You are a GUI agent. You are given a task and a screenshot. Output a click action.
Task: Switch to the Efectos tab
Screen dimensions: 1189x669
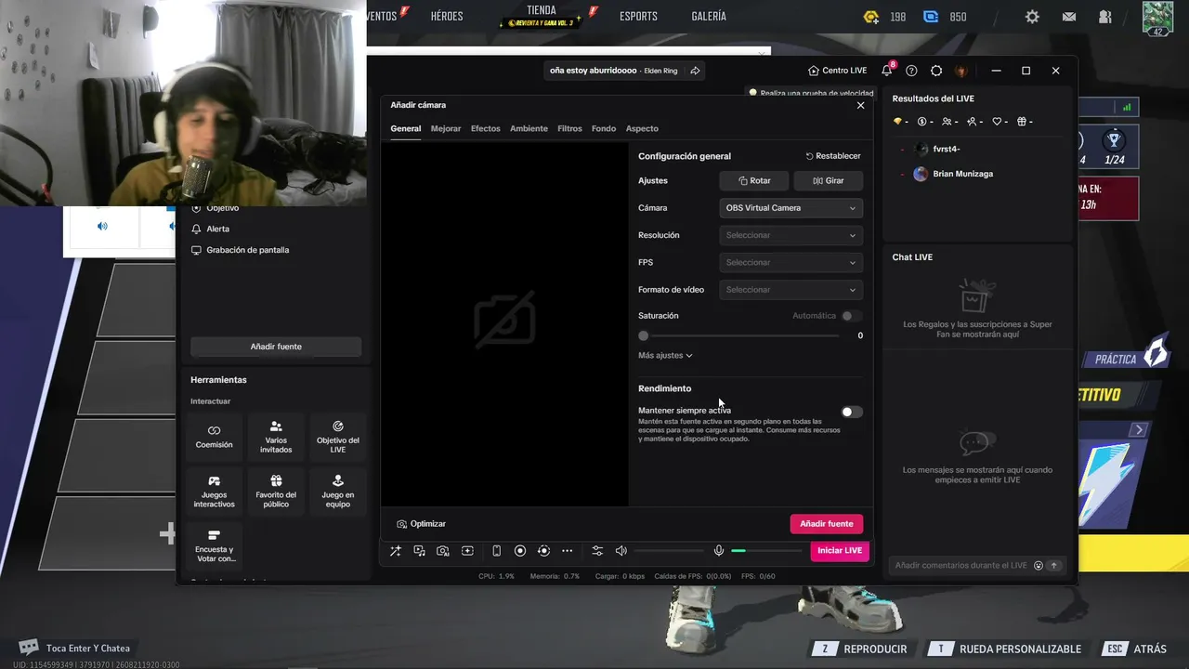point(485,128)
